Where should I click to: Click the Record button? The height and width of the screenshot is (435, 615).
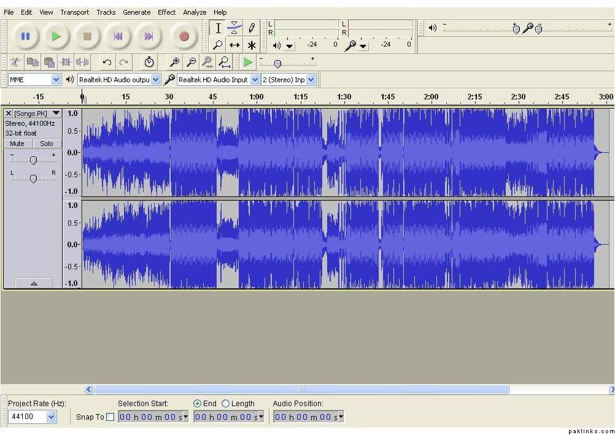point(184,36)
